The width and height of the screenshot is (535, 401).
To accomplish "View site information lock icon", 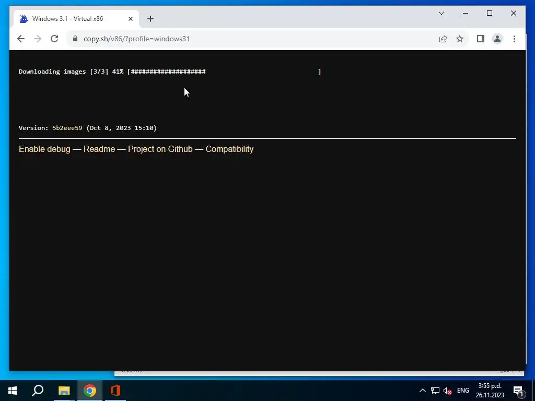I will pos(75,39).
